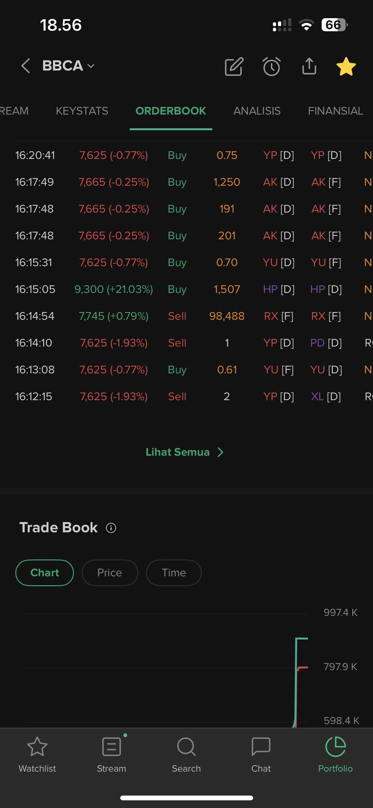Open the Portfolio pie chart icon
The height and width of the screenshot is (808, 373).
click(335, 754)
